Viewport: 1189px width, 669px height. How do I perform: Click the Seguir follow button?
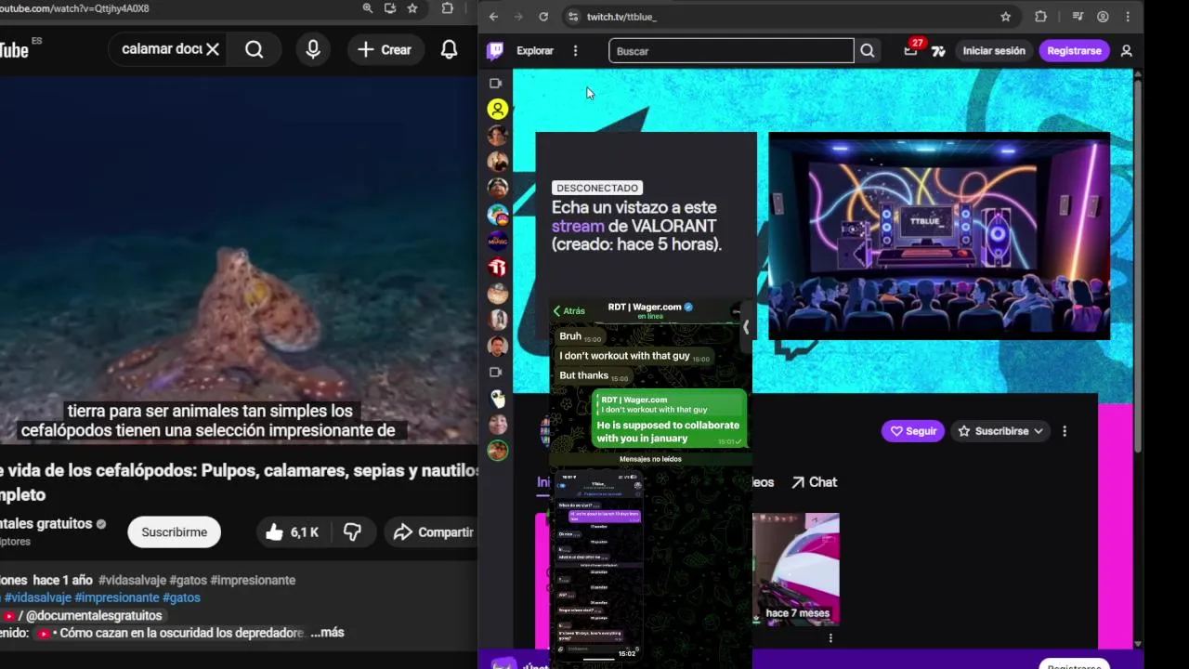[x=913, y=431]
